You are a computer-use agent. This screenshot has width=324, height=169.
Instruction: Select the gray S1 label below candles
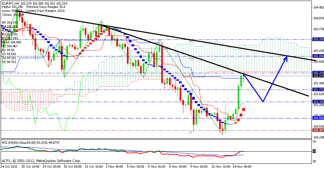click(x=190, y=132)
